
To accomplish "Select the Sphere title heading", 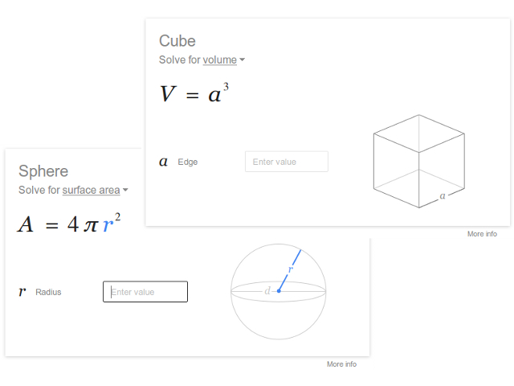I will point(43,171).
